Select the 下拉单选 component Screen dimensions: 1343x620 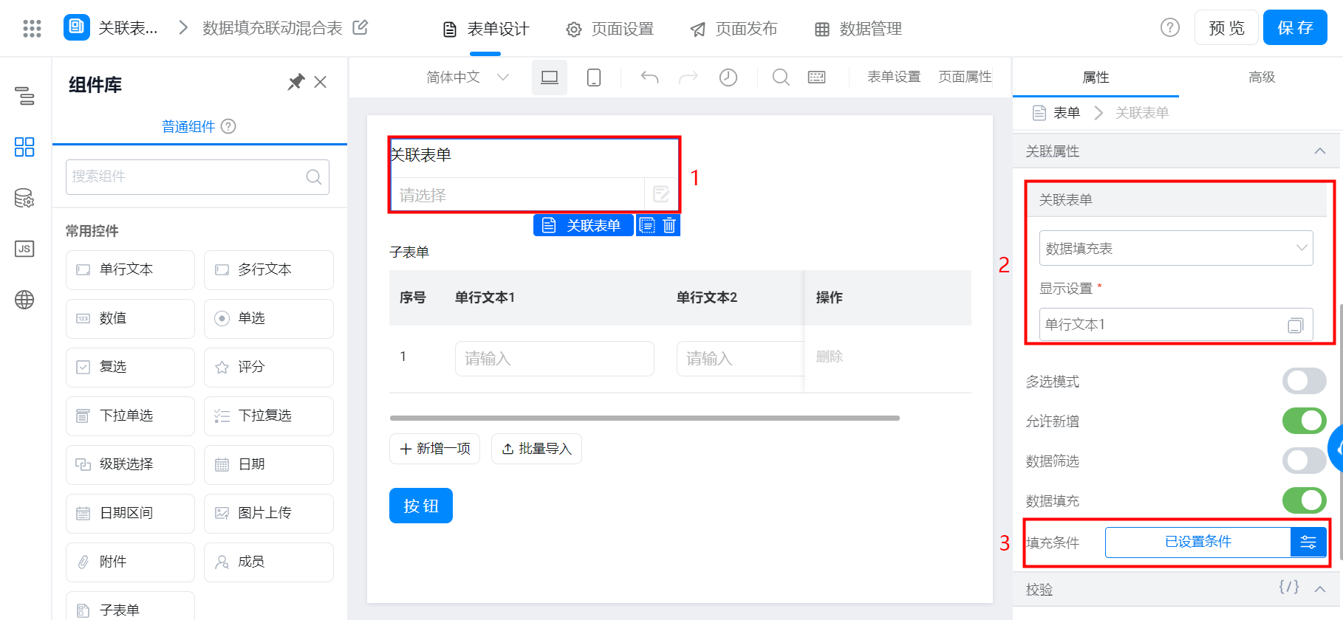point(130,416)
